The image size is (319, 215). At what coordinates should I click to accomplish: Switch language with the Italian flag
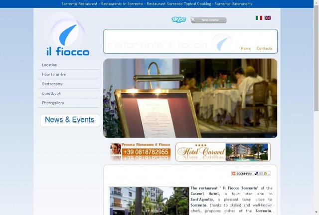tap(259, 18)
